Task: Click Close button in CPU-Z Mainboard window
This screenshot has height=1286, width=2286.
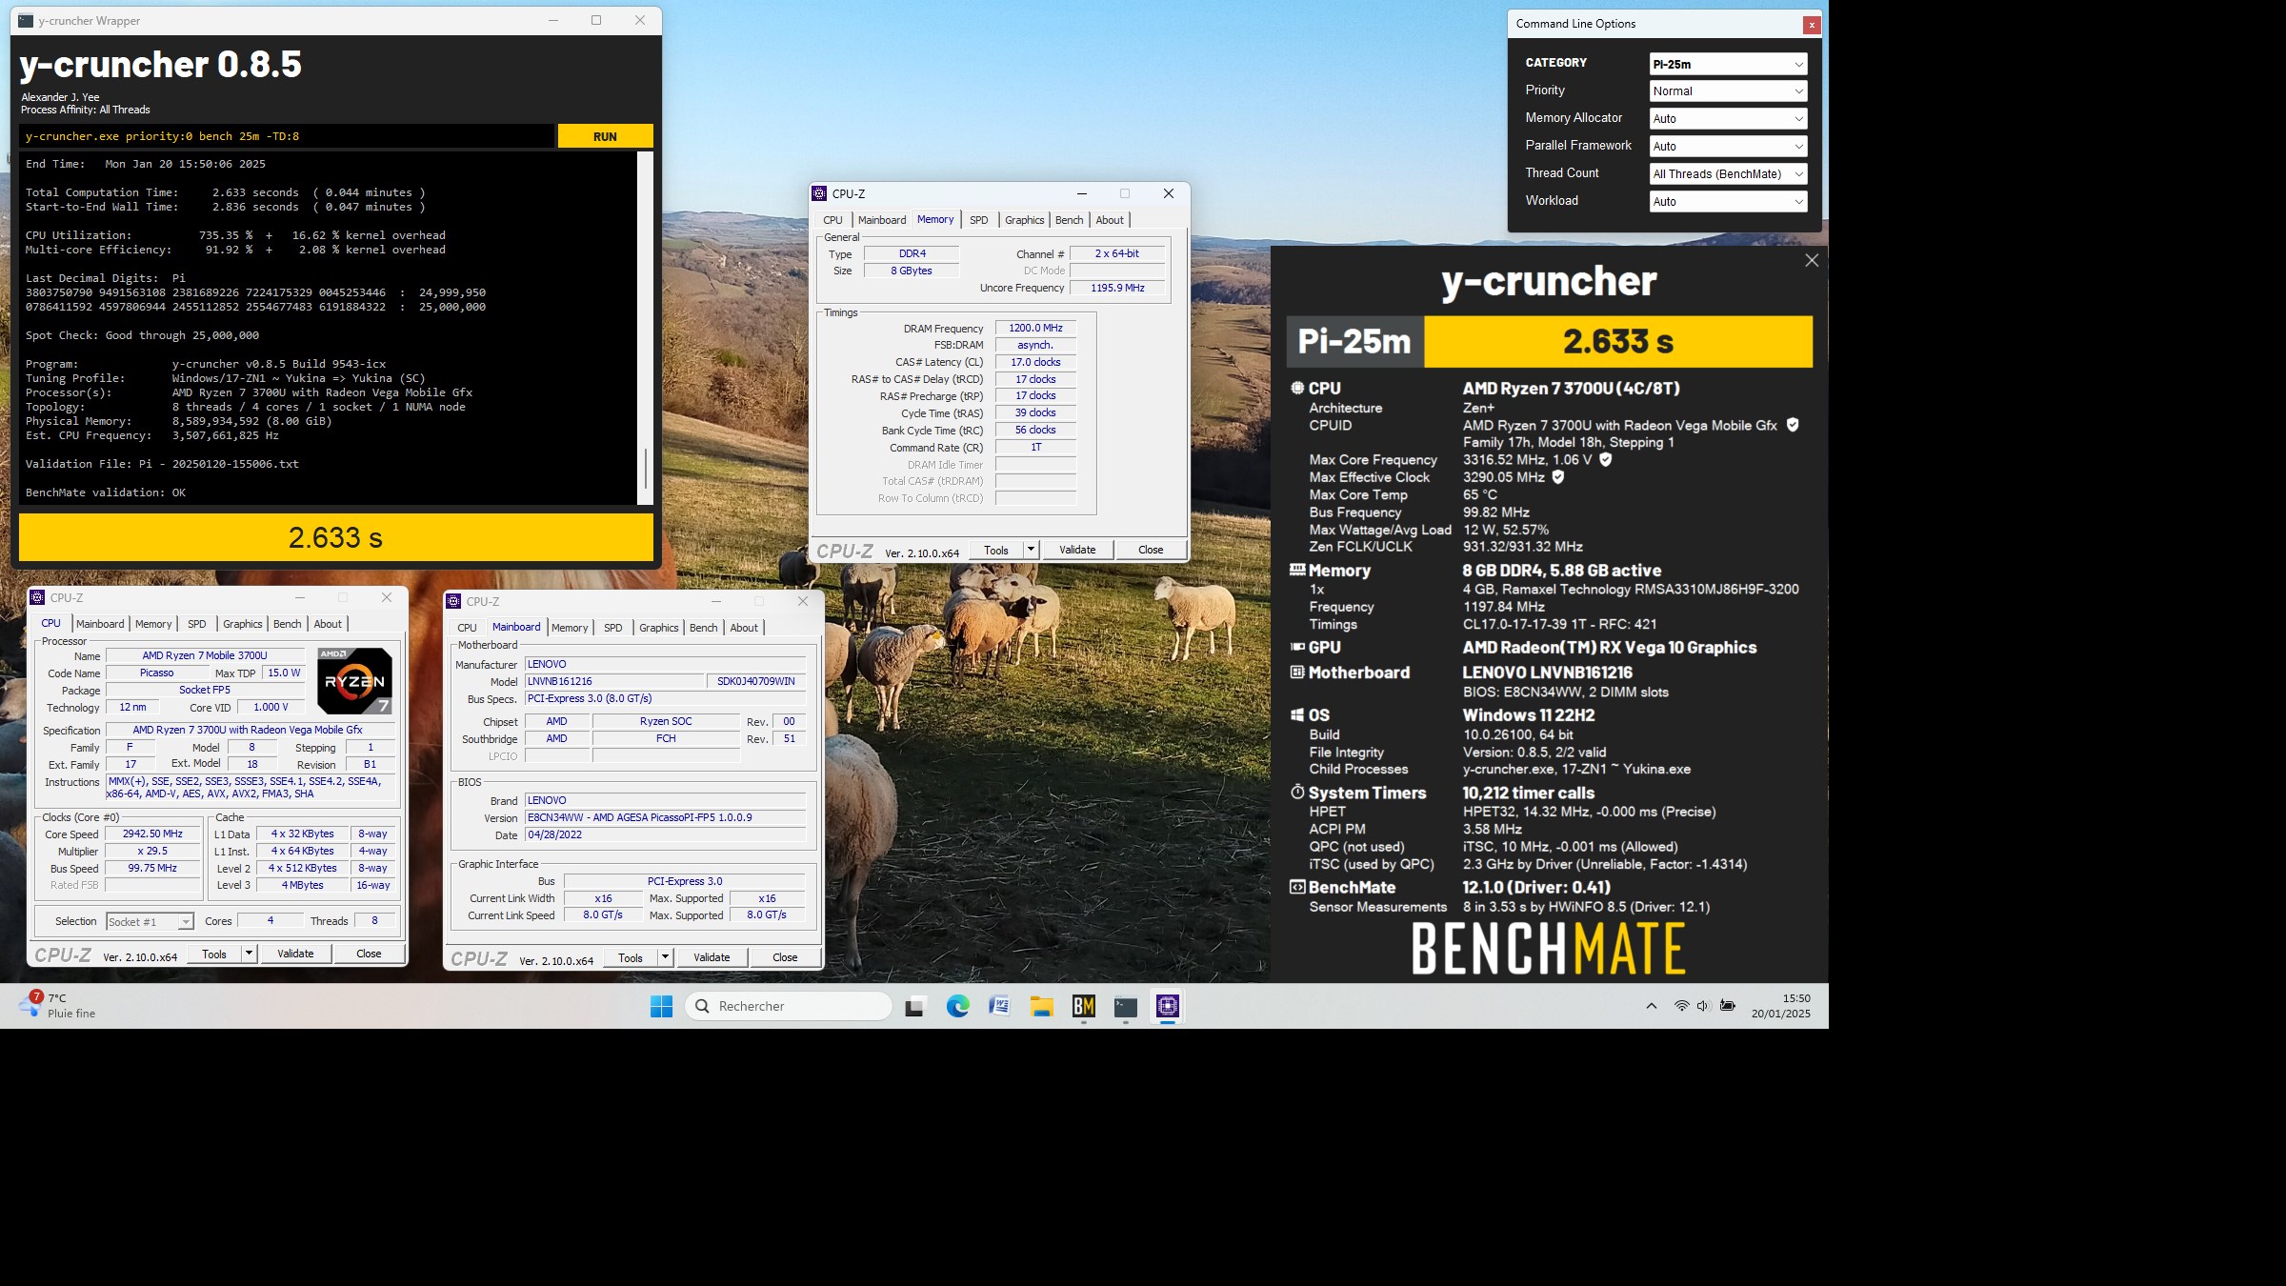Action: point(785,957)
